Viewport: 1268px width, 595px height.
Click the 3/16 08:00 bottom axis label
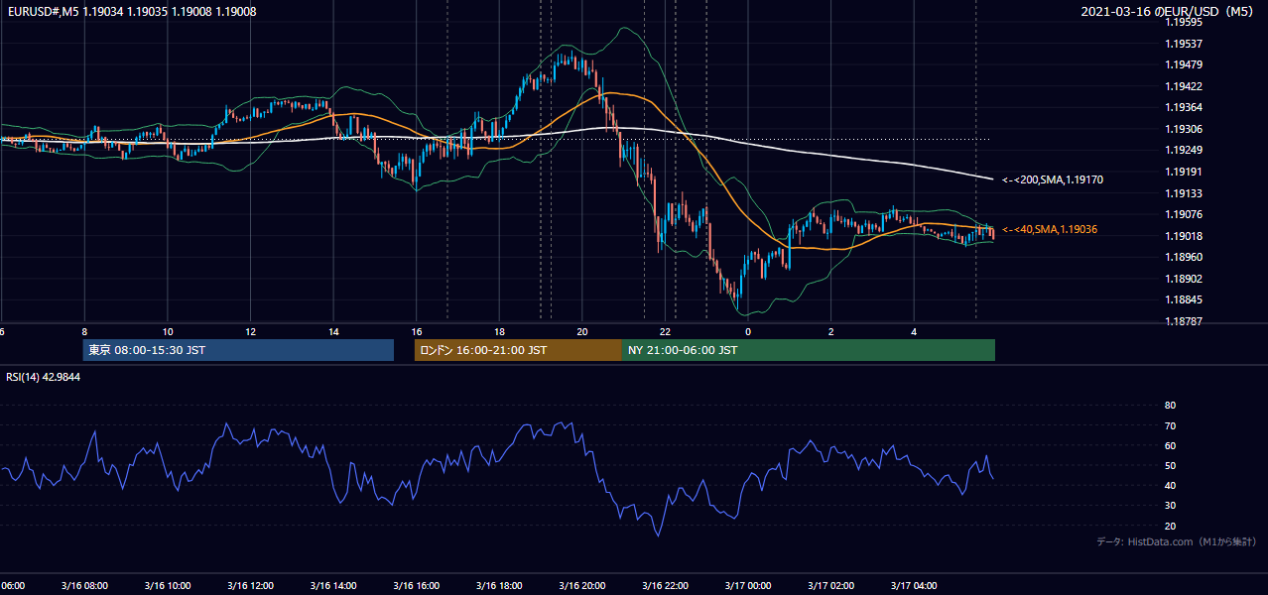click(84, 585)
